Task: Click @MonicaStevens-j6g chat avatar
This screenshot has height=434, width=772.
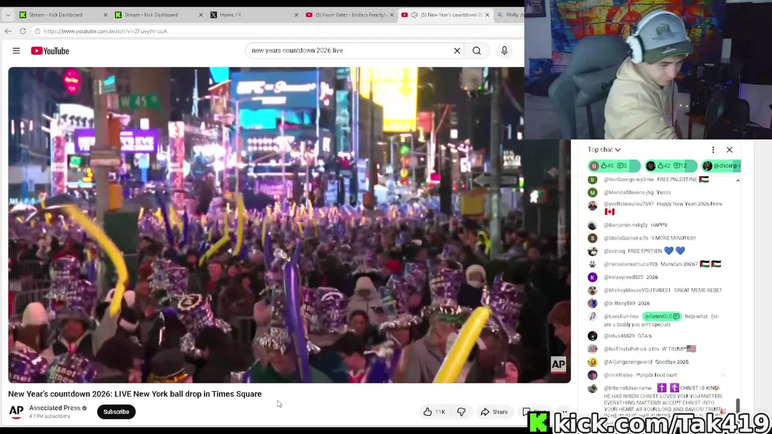Action: (592, 192)
